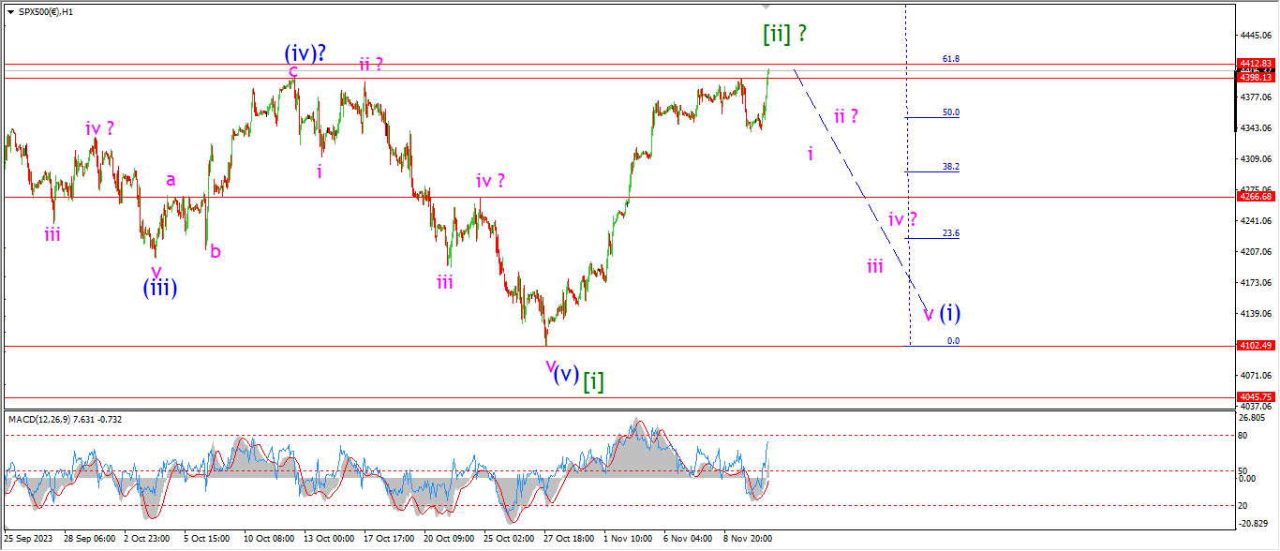Select the 4045.75 red price tag
This screenshot has height=551, width=1280.
click(x=1255, y=397)
